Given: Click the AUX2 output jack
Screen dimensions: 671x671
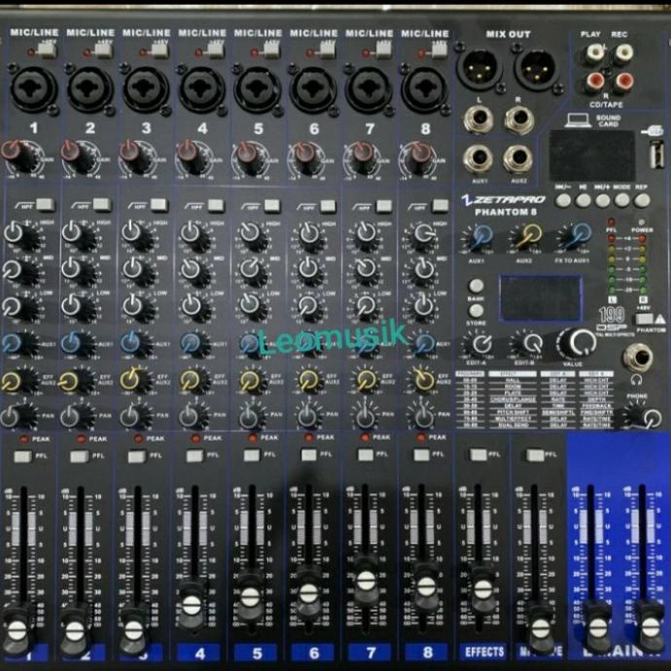Looking at the screenshot, I should [x=518, y=159].
